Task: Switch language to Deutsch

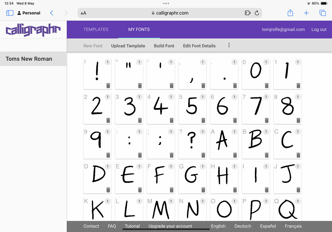Action: pyautogui.click(x=243, y=226)
